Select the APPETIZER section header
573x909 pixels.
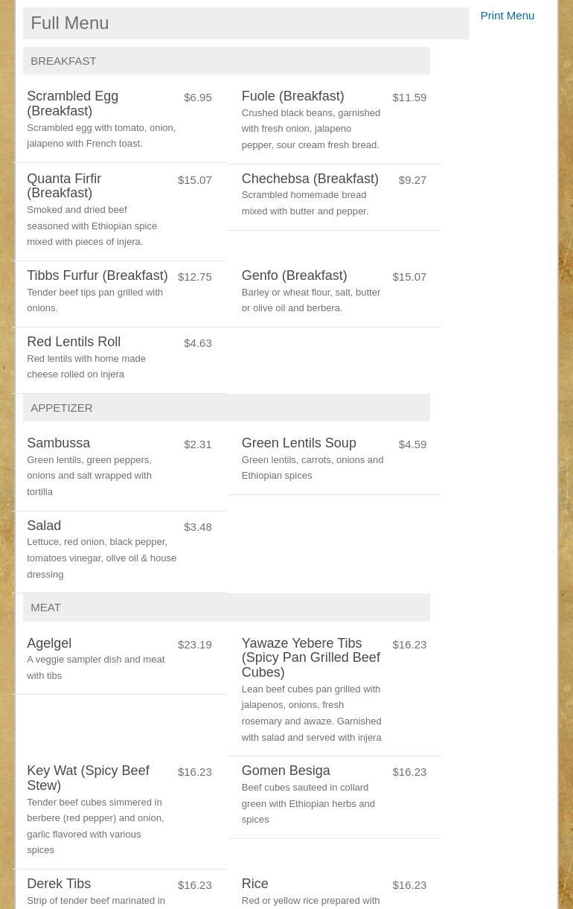[62, 408]
